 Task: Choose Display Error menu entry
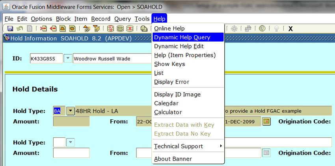point(188,82)
